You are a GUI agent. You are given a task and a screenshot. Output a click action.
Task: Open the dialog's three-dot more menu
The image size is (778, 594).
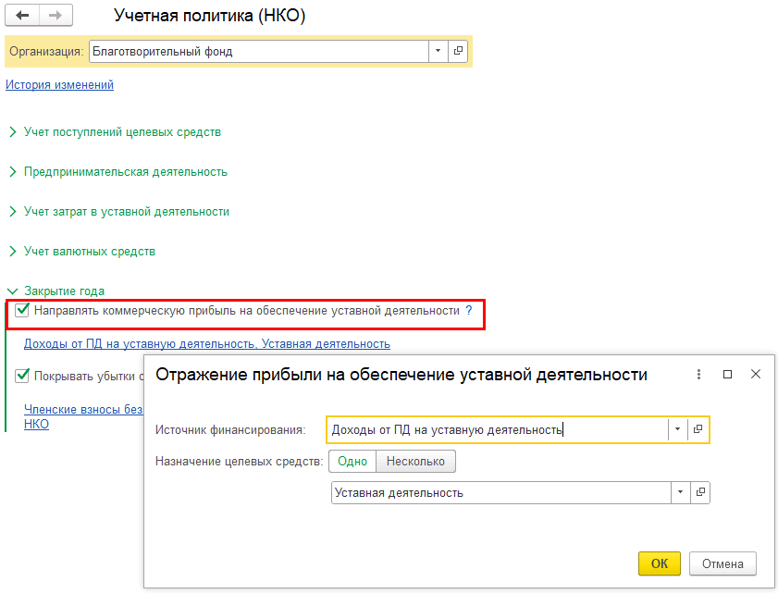698,375
